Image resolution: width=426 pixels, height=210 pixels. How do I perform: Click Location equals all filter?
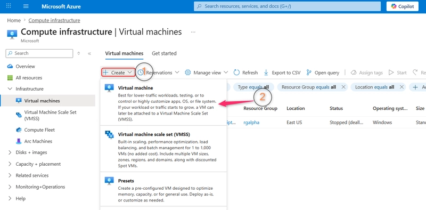coord(375,87)
